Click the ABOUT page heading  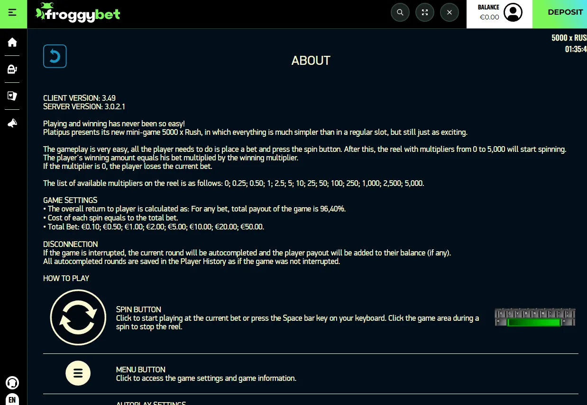point(311,61)
